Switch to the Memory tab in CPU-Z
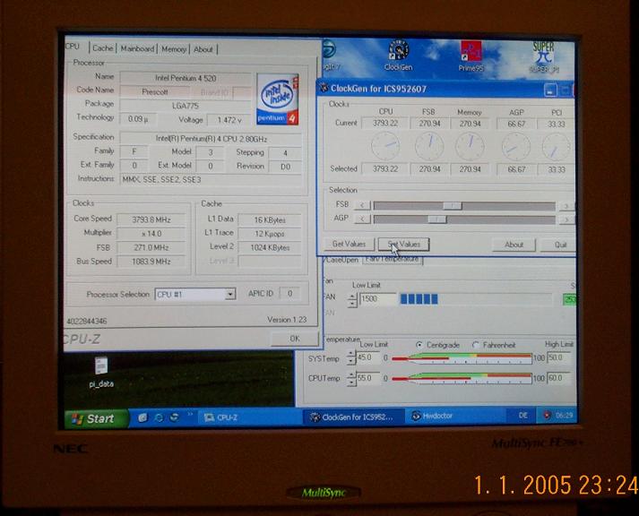The height and width of the screenshot is (516, 639). coord(174,49)
